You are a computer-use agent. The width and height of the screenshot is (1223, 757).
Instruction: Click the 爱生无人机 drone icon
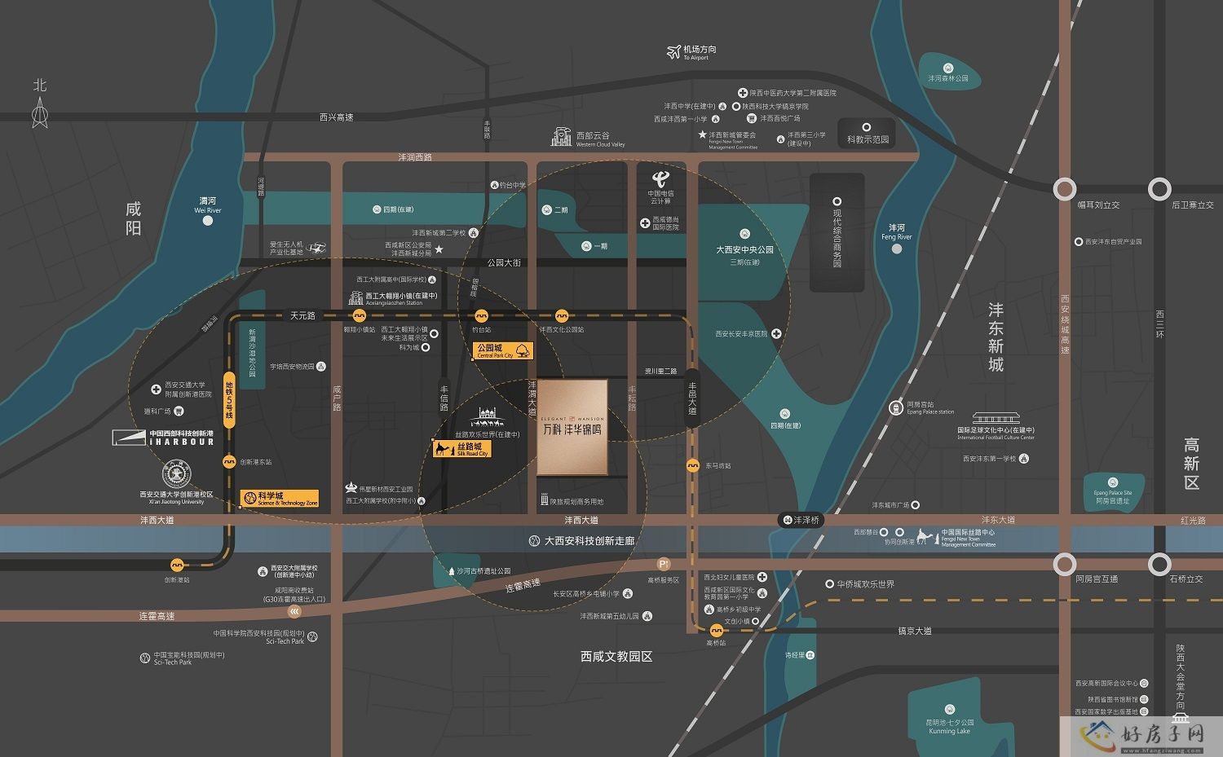pos(316,247)
